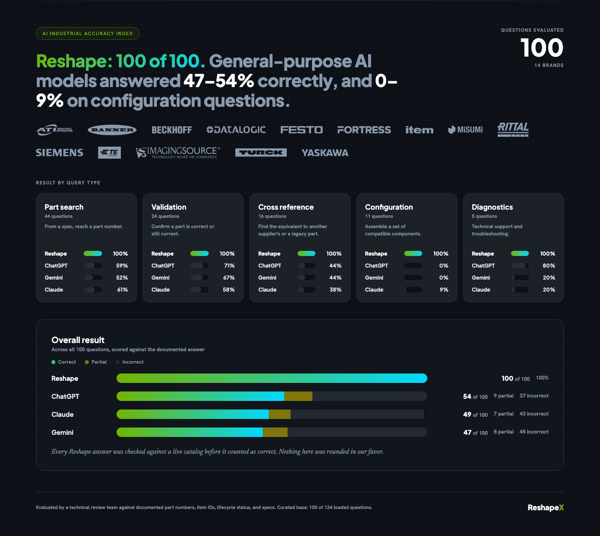Click the Gemini overall result bar
This screenshot has width=600, height=536.
[x=272, y=432]
